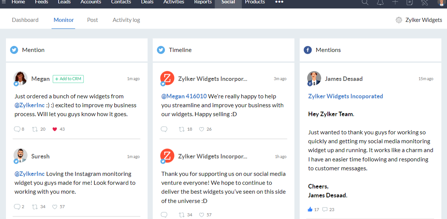The height and width of the screenshot is (219, 447).
Task: Open the Leads module
Action: click(64, 2)
